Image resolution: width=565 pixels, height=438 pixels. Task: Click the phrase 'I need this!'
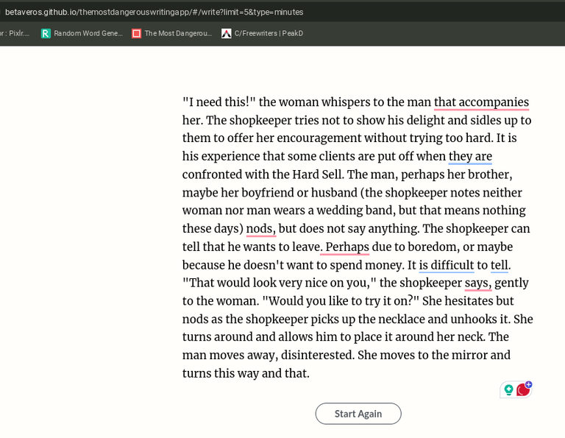[218, 102]
